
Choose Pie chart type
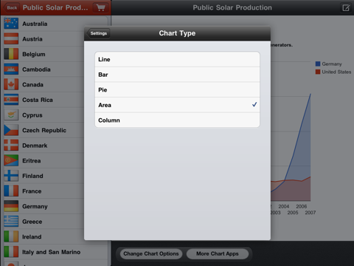click(177, 90)
